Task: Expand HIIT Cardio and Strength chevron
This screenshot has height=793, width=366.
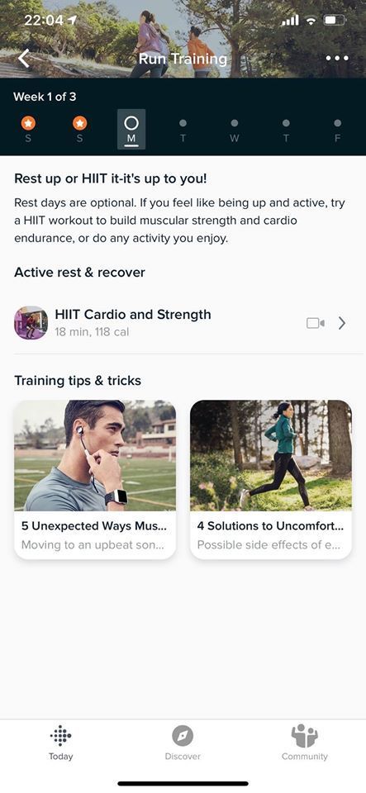Action: 342,323
